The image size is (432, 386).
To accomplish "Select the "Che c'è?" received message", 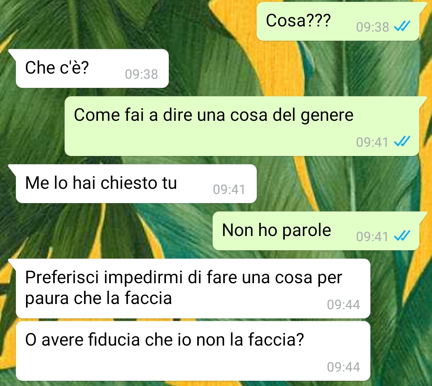I will pyautogui.click(x=92, y=69).
